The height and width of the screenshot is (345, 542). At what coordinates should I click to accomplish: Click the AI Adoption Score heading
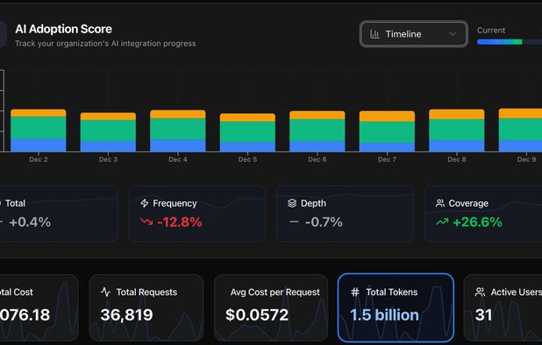coord(64,29)
